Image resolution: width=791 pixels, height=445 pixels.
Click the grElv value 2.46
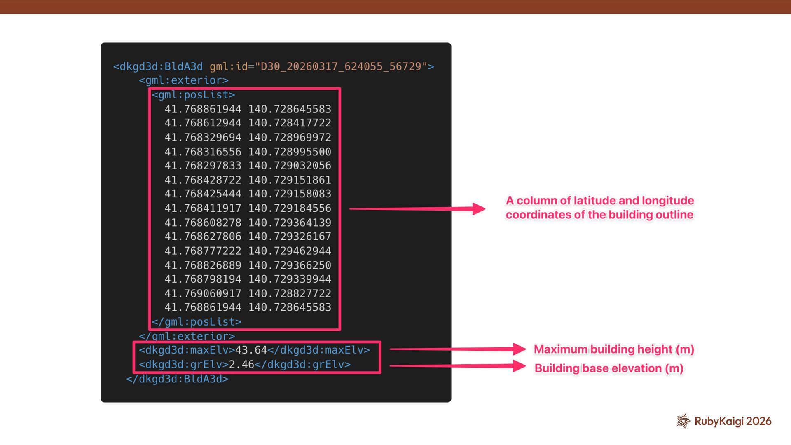(241, 364)
